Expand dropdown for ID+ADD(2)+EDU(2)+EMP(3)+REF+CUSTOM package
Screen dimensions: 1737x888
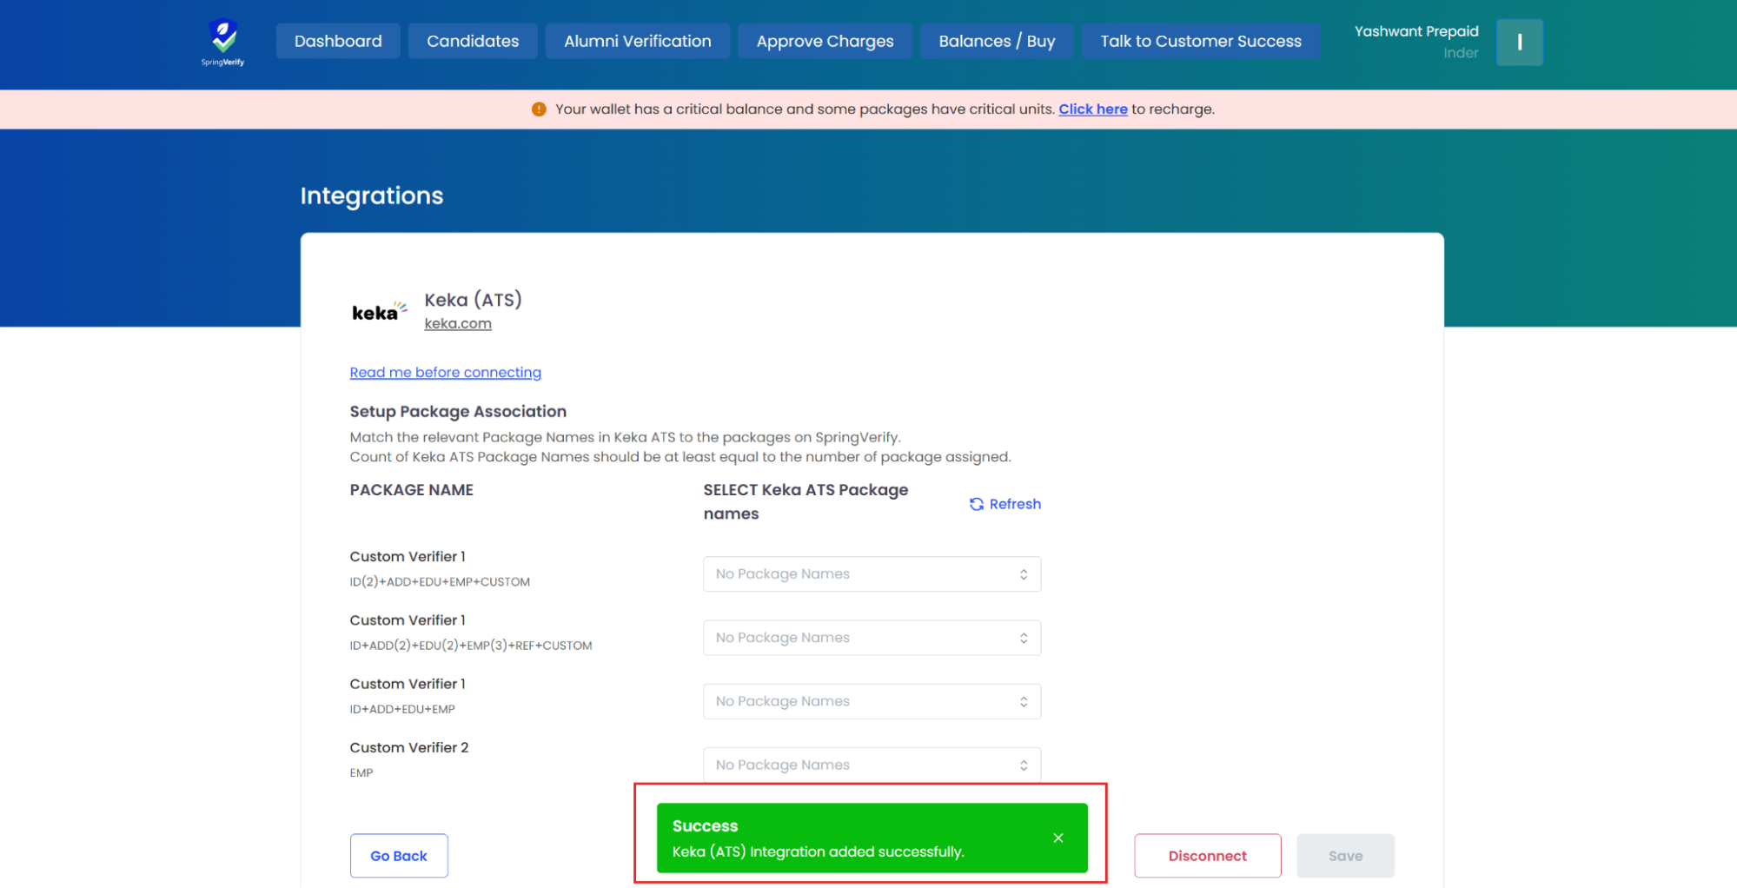click(x=871, y=638)
